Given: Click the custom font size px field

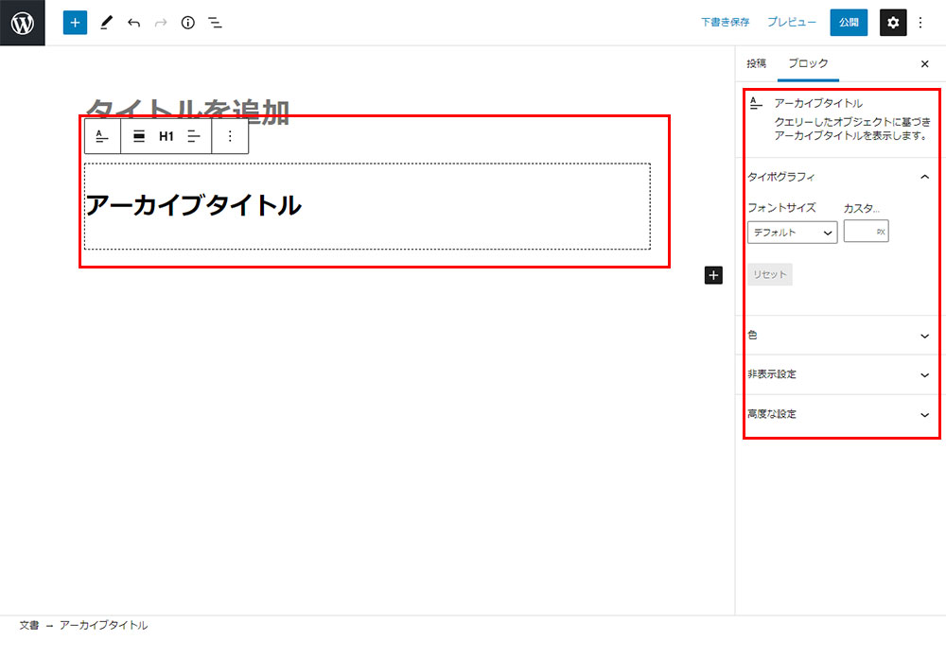Looking at the screenshot, I should coord(860,232).
